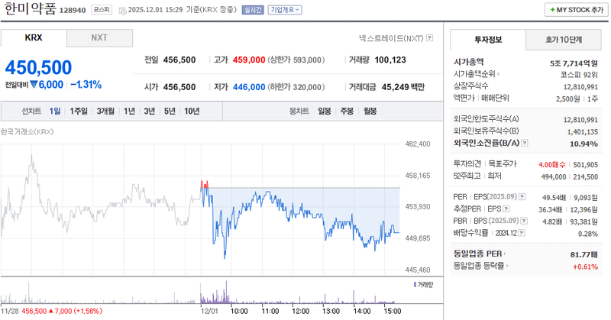Click the intraday price line chart
The height and width of the screenshot is (320, 611).
tap(300, 218)
